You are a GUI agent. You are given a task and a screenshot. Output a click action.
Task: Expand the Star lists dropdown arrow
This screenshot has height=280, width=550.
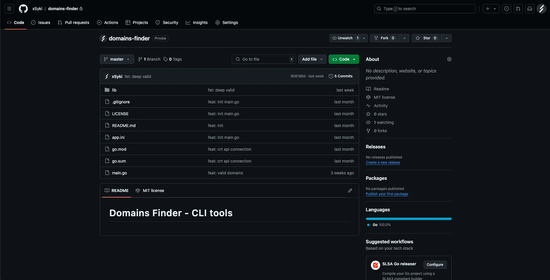click(447, 38)
